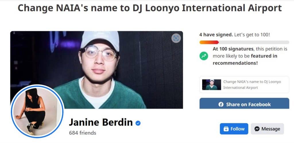Open Janine Berdin's circular profile picture
294x143 pixels.
pyautogui.click(x=37, y=111)
